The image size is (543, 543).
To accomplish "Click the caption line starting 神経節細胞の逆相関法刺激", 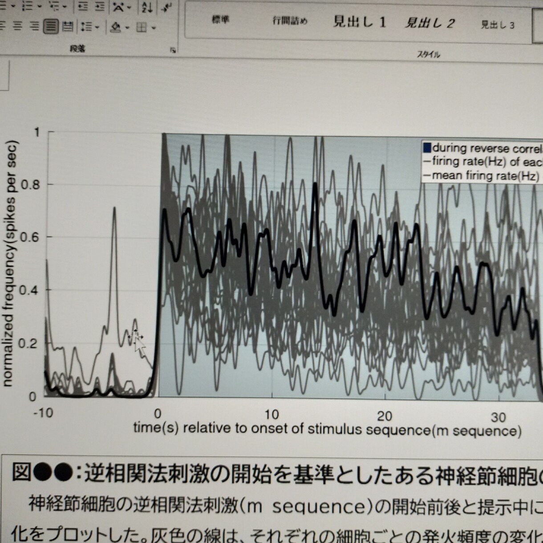I will click(285, 507).
